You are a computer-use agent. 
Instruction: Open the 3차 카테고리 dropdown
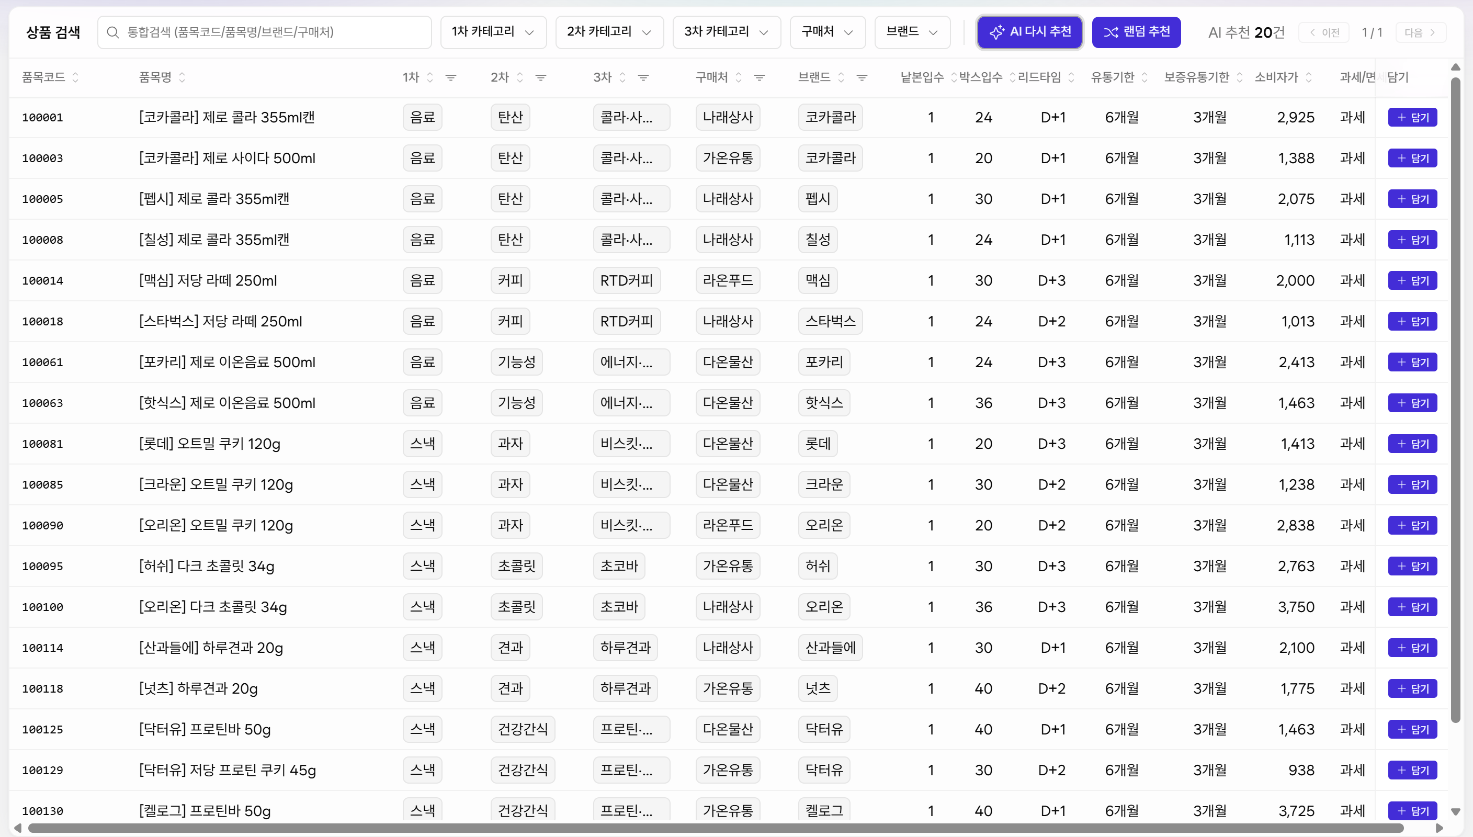tap(727, 32)
